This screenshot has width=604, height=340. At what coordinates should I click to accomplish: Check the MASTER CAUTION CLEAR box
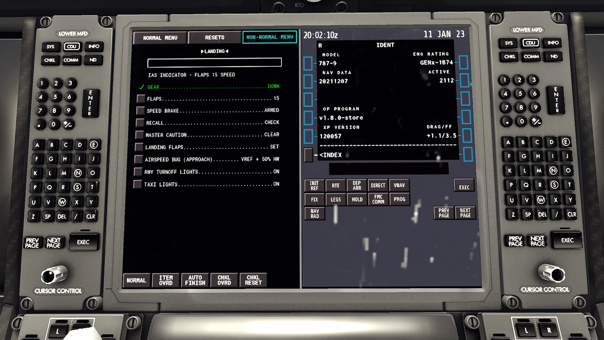point(139,135)
